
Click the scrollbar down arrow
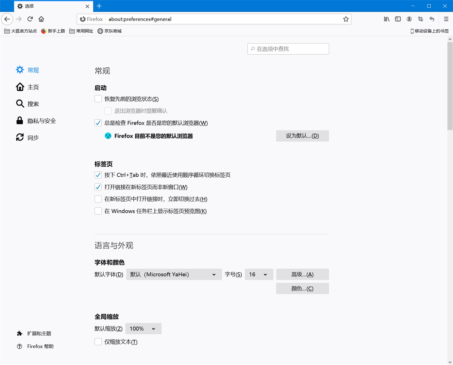[450, 362]
